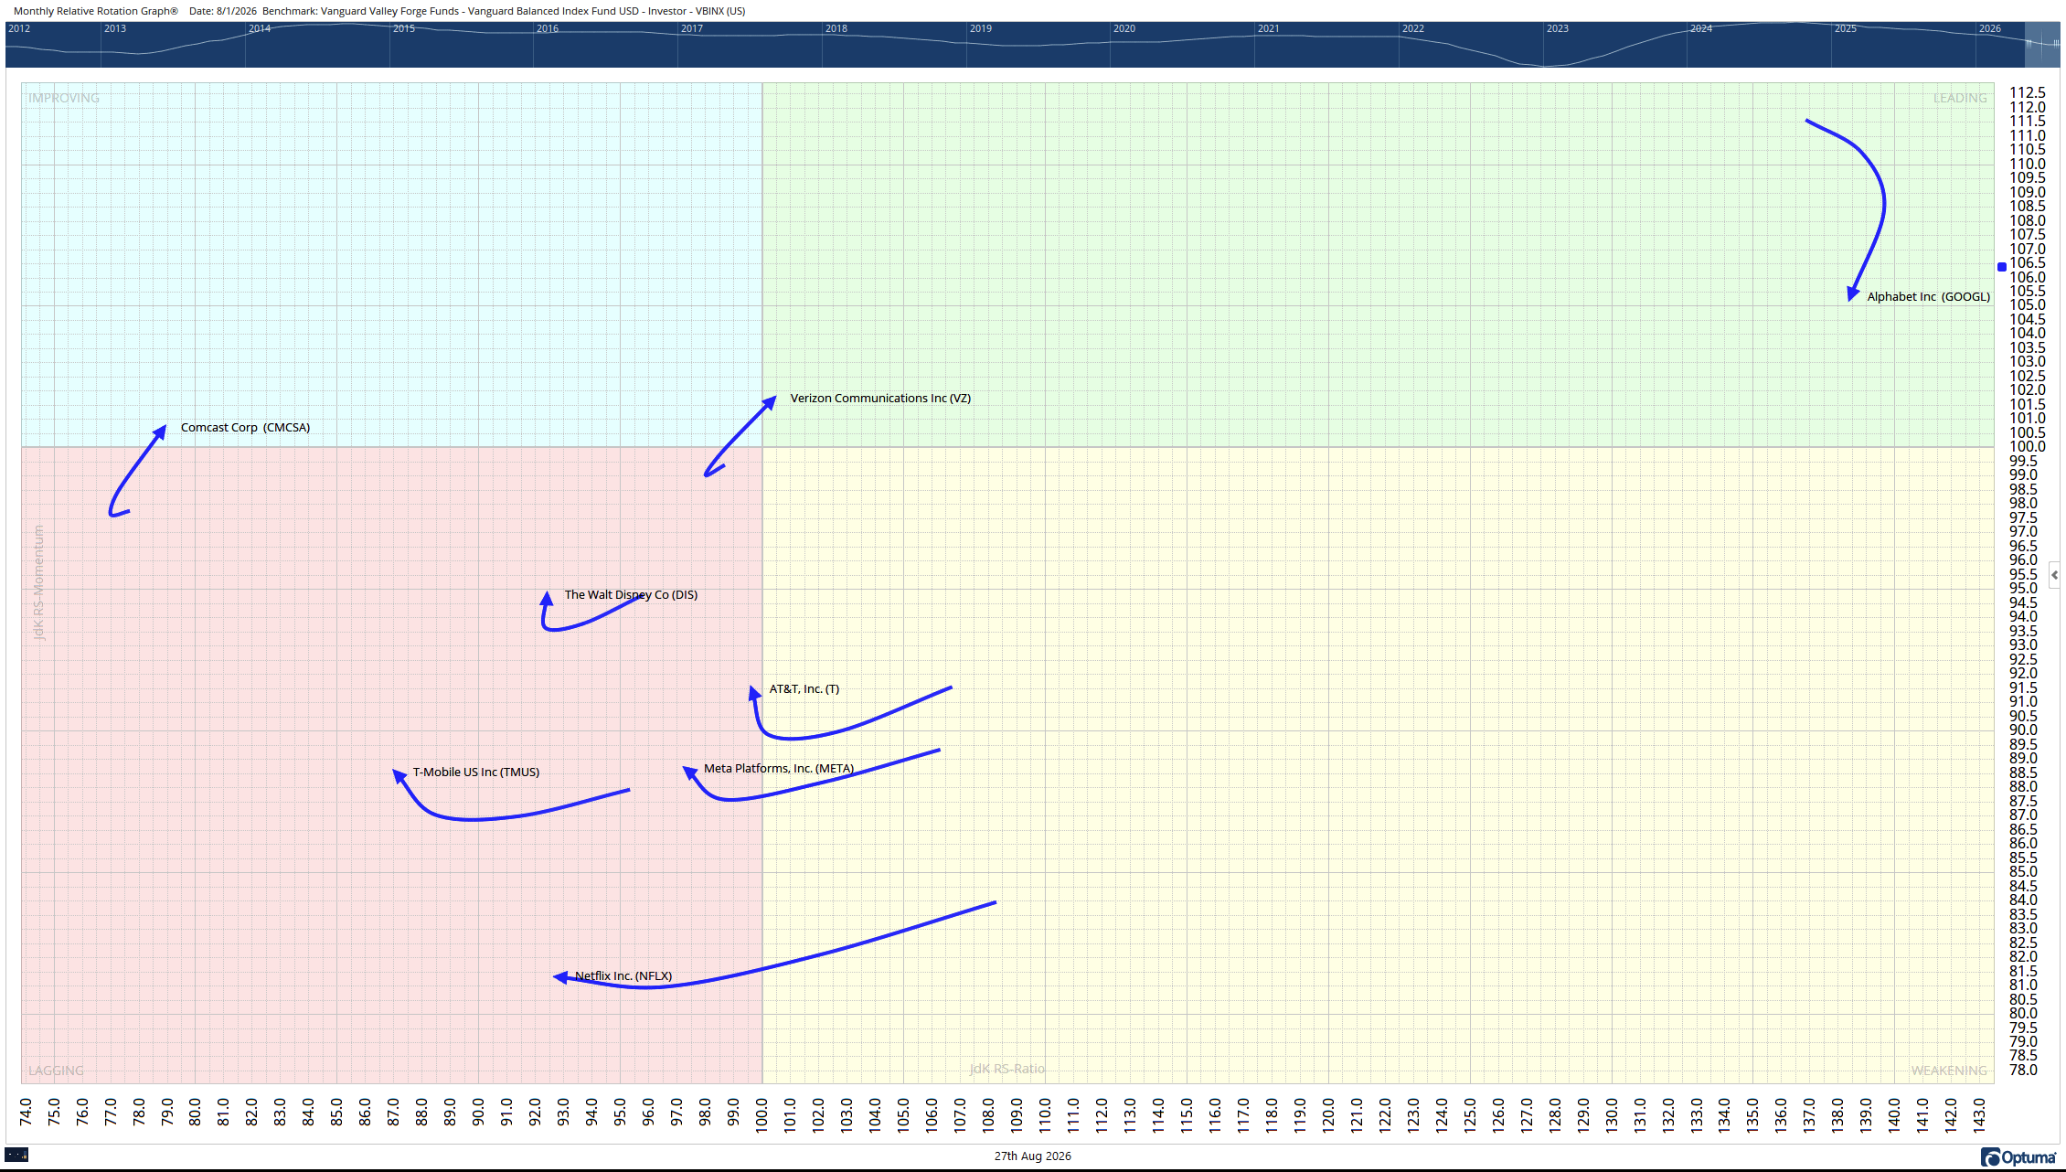
Task: Click the 27th Aug 2026 date label
Action: (x=1033, y=1156)
